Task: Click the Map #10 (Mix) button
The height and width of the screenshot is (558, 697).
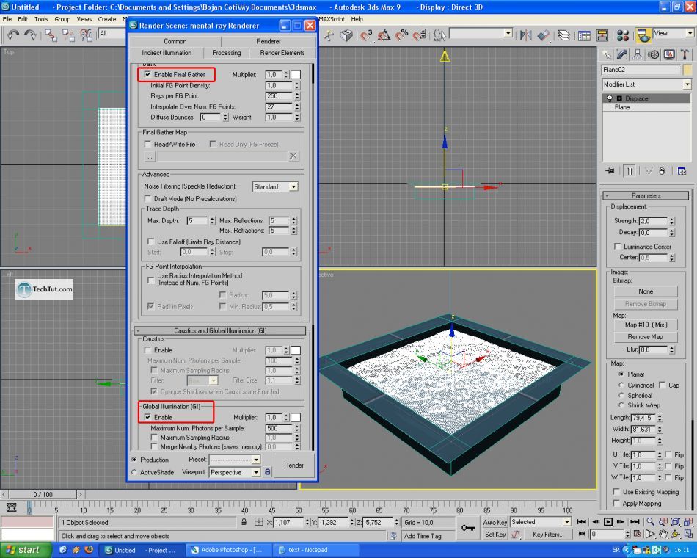Action: tap(646, 325)
